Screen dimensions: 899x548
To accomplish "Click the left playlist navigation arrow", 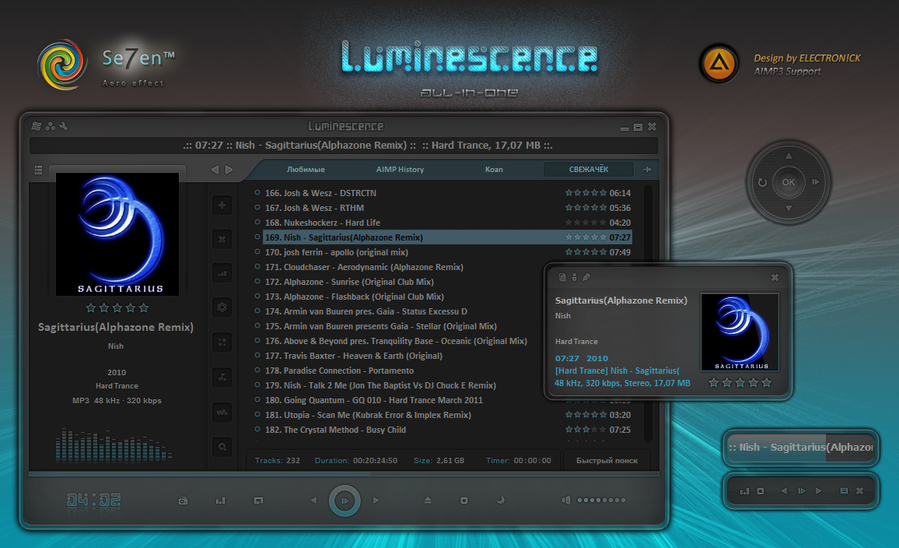I will (x=215, y=169).
